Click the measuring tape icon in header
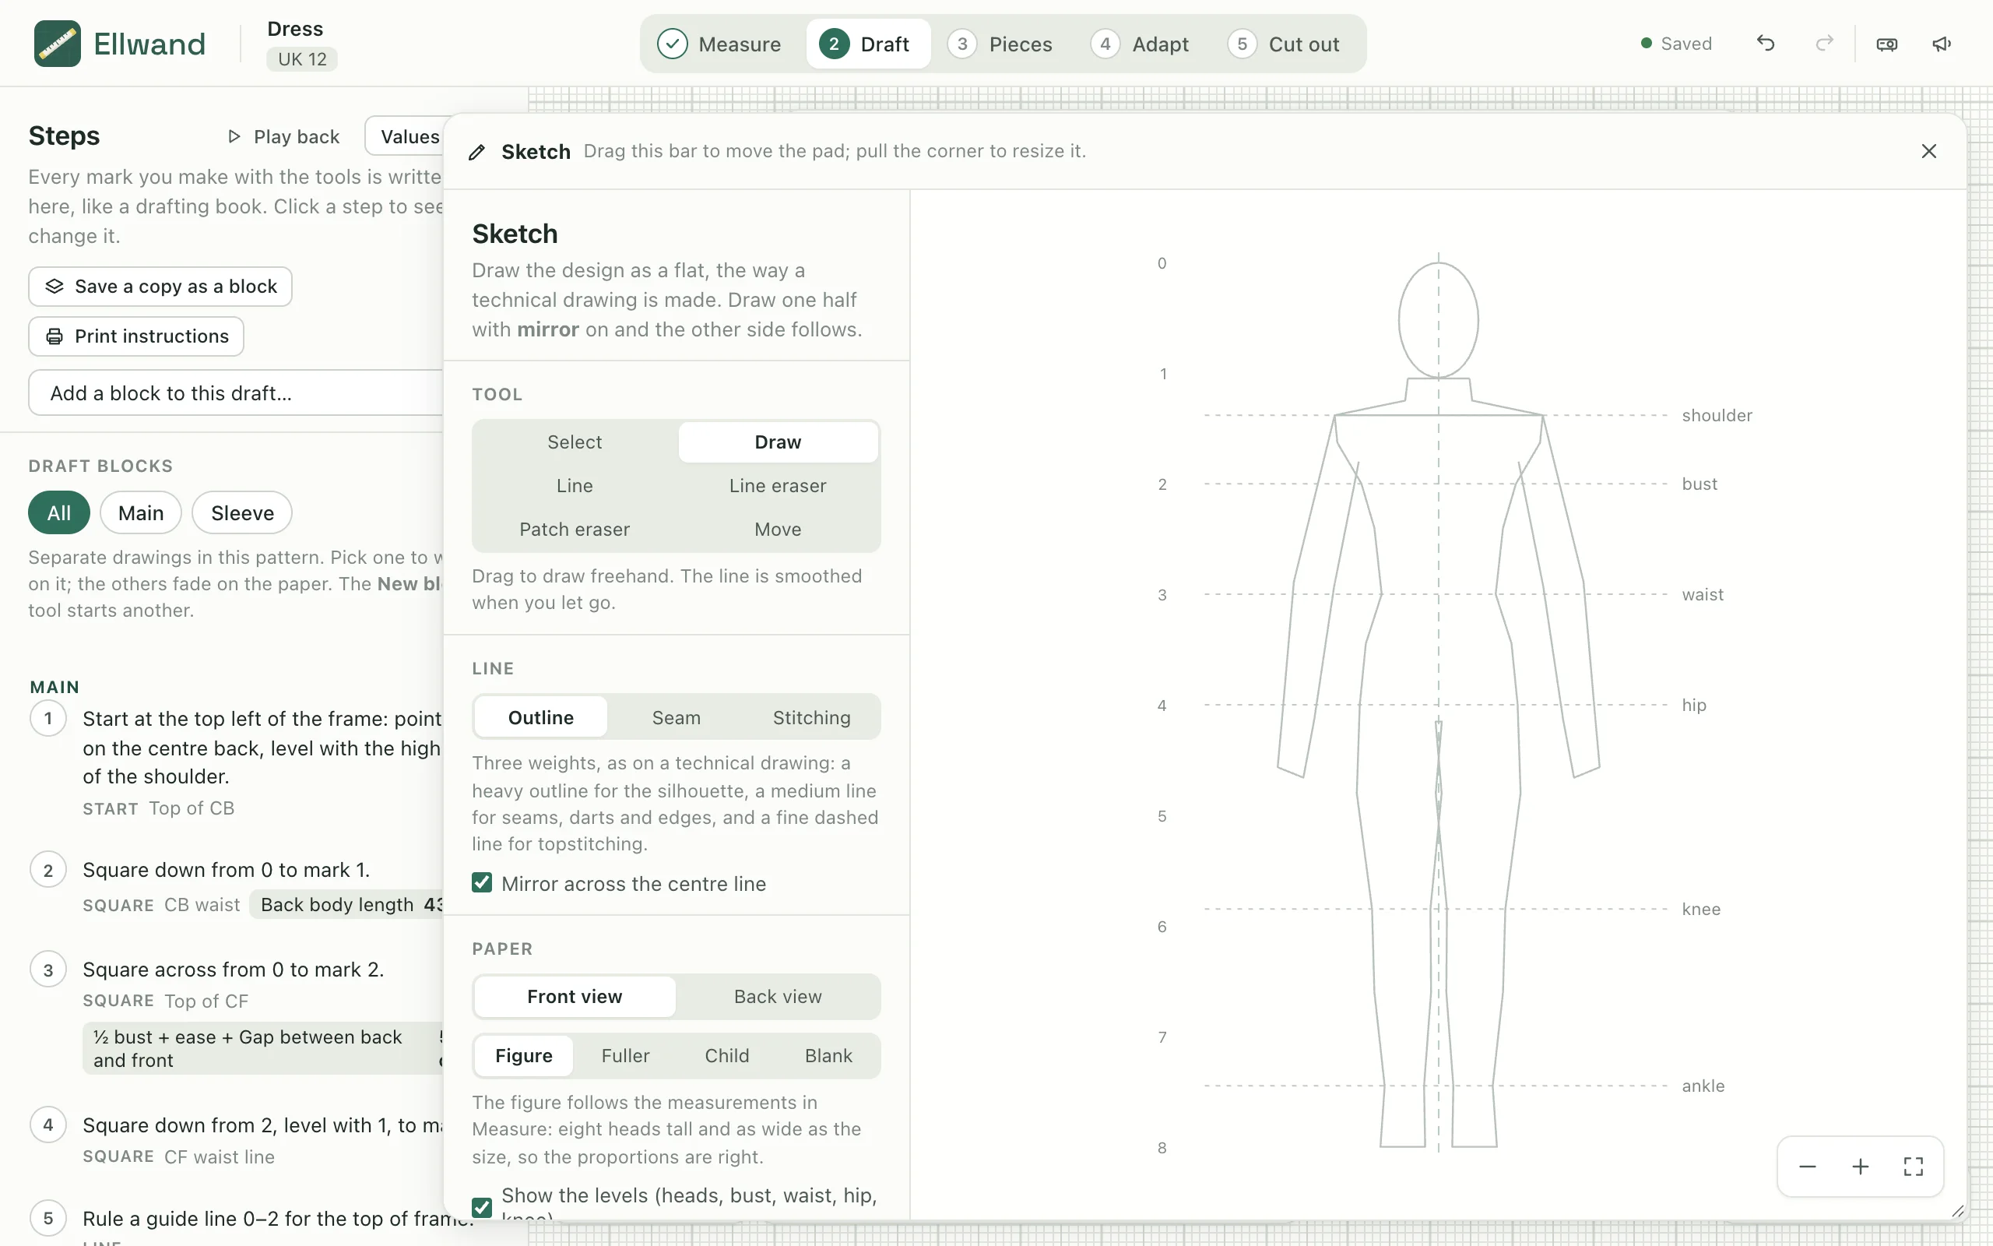The width and height of the screenshot is (1993, 1246). click(x=1887, y=44)
